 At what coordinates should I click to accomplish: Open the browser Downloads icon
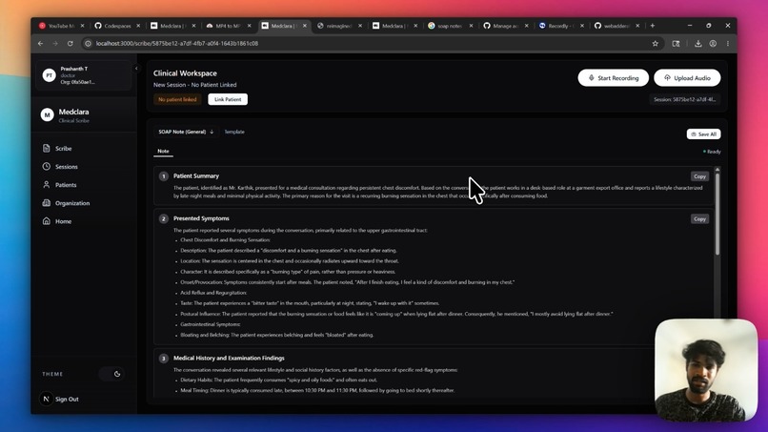coord(697,44)
